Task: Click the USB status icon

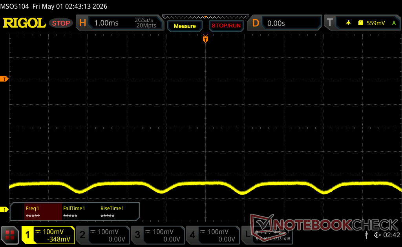Action: pos(366,235)
